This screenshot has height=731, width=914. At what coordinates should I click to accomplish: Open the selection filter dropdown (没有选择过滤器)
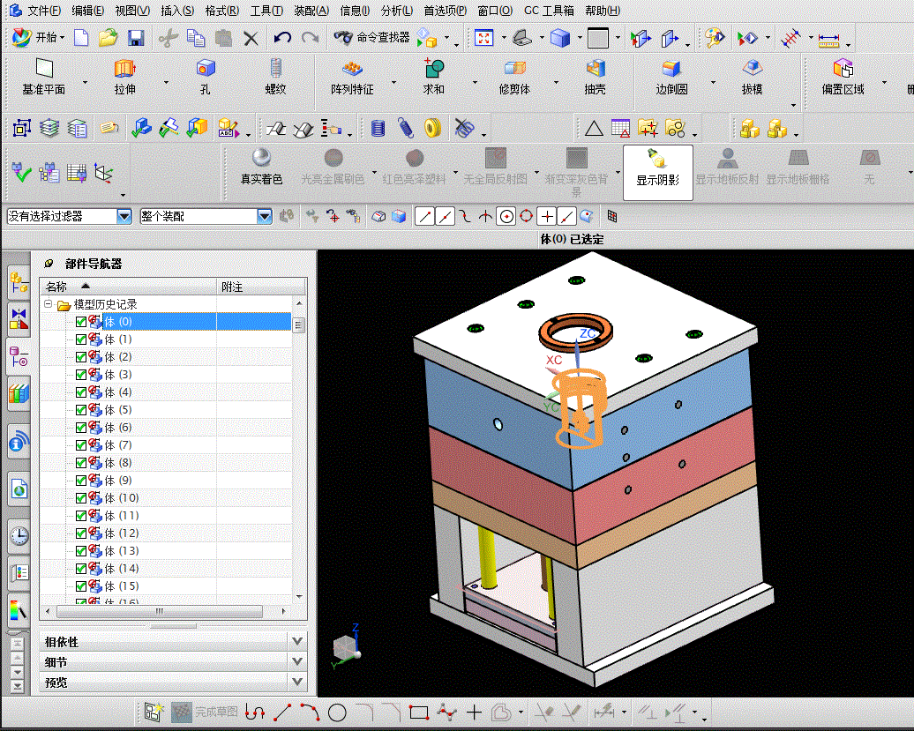[x=124, y=216]
